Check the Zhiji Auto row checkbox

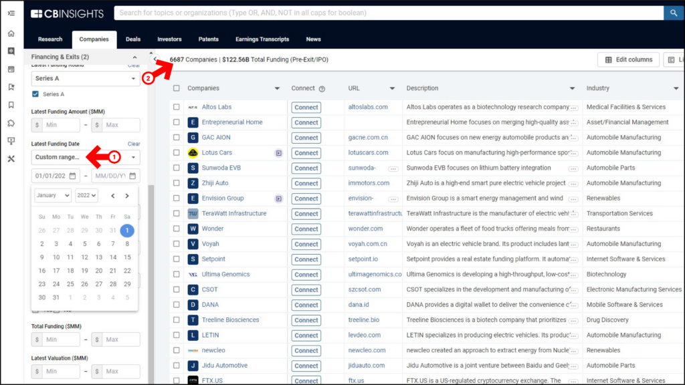177,183
